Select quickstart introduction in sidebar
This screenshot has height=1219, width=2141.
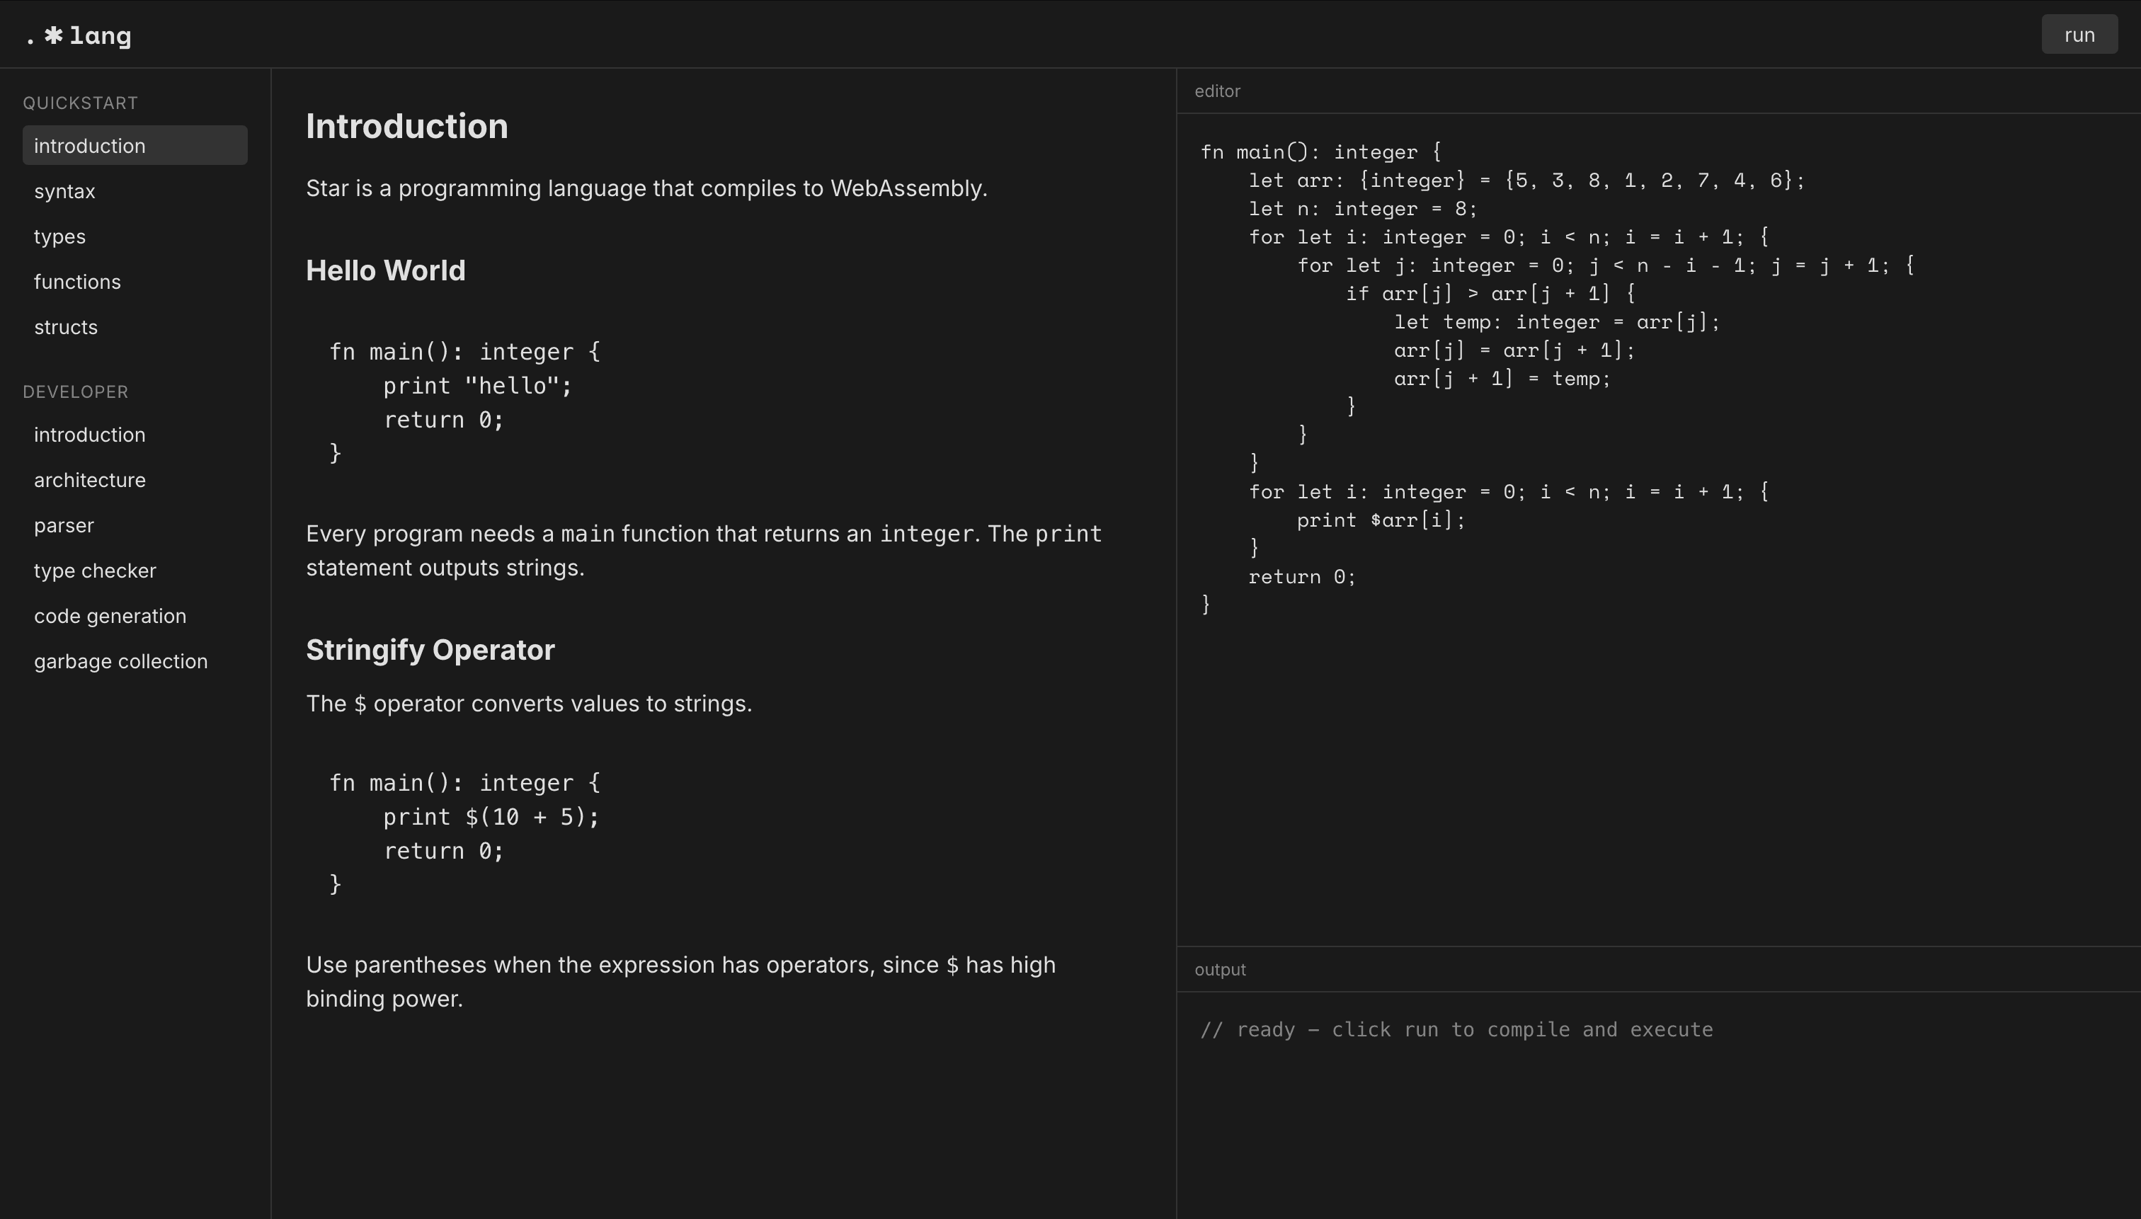coord(90,146)
